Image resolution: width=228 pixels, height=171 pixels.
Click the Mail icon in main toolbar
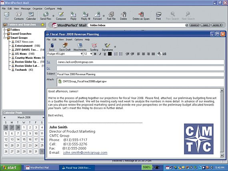tap(6, 16)
